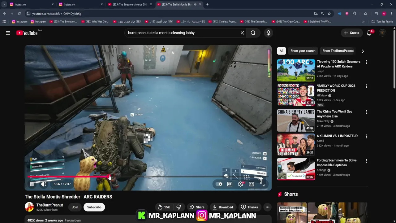Viewport: 396px width, 223px height.
Task: Switch to The Streamer Awards tab
Action: pos(129,4)
